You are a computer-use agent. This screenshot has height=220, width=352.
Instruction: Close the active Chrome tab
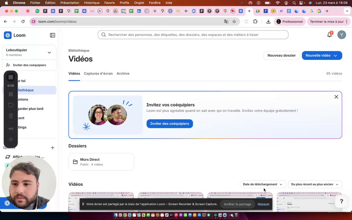(x=249, y=11)
